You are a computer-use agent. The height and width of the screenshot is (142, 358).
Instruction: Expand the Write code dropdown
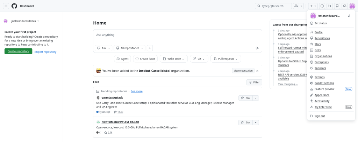tap(173, 59)
